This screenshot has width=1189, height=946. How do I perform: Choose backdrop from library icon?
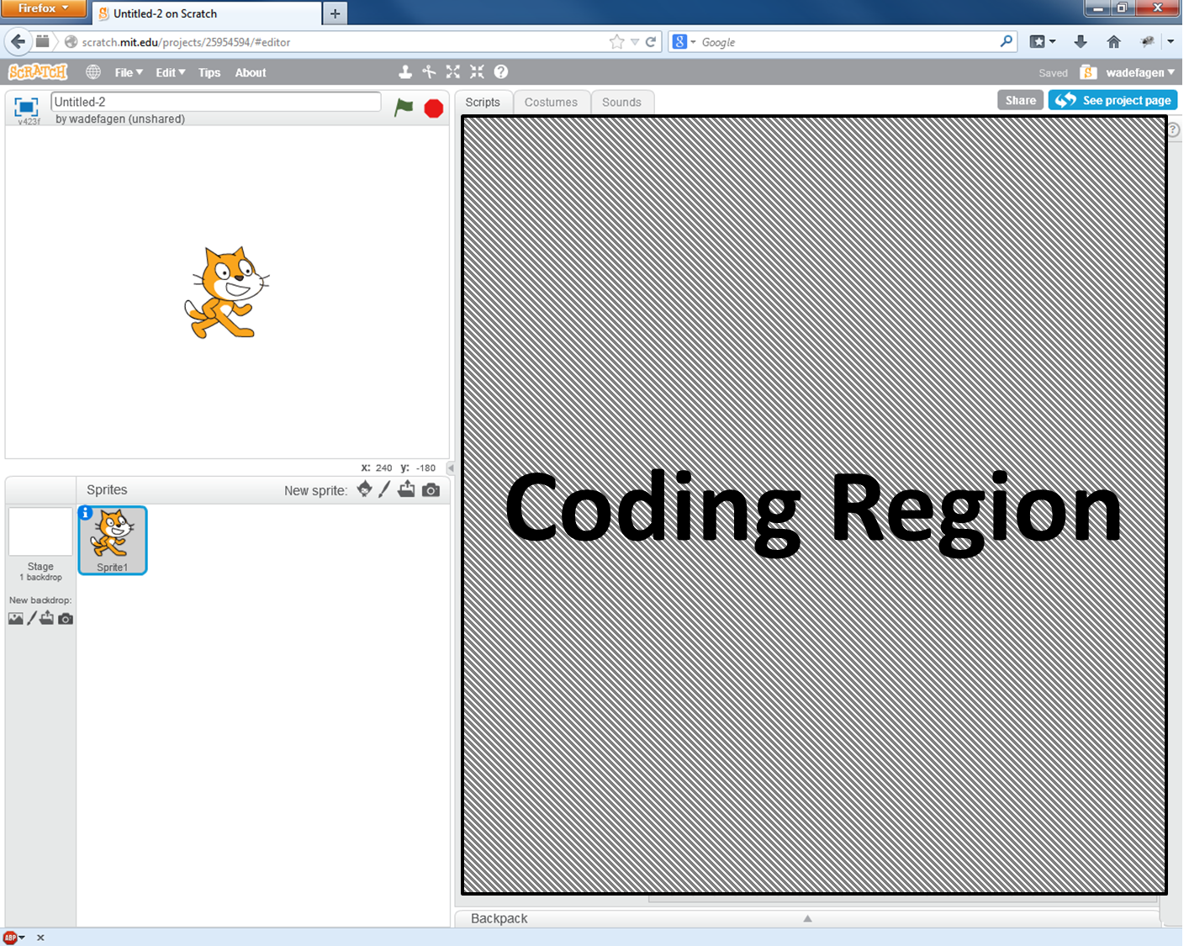[15, 619]
